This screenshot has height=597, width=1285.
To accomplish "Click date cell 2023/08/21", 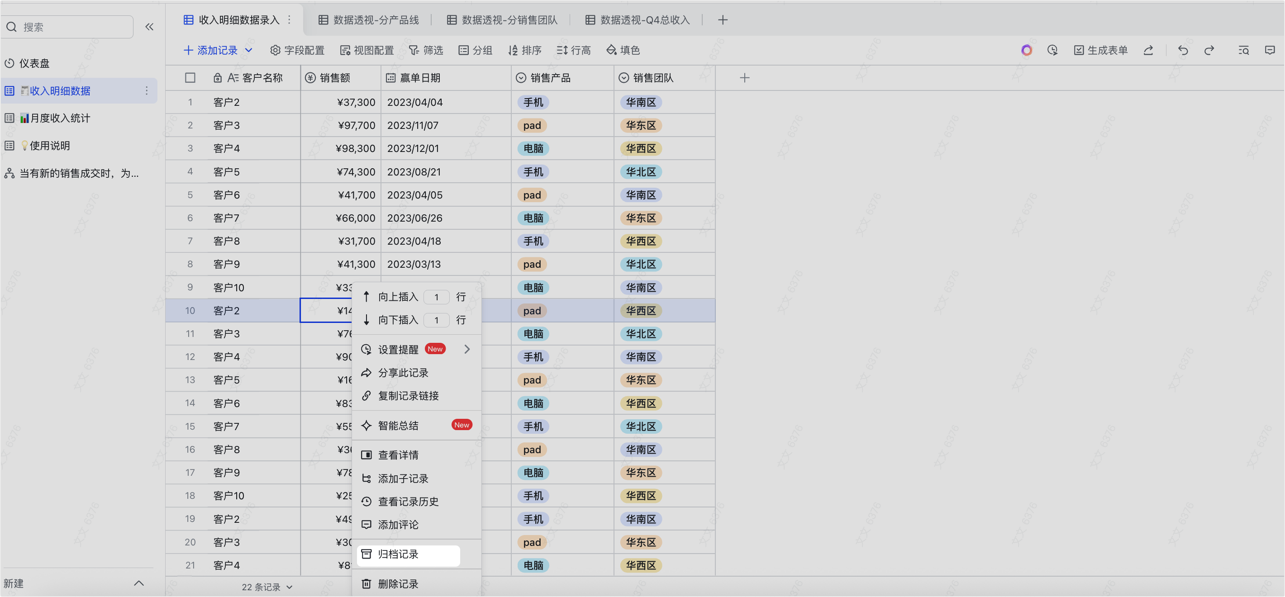I will click(446, 172).
